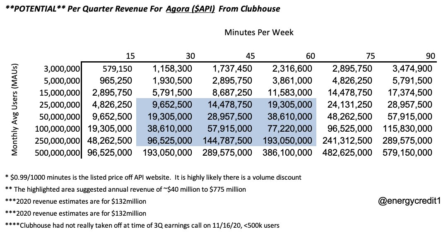448x236 pixels.
Task: Select cell 579,150,000
Action: click(407, 152)
